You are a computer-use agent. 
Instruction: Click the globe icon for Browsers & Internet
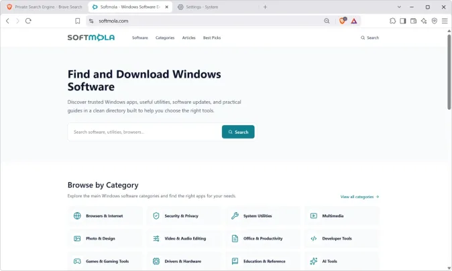pos(77,215)
